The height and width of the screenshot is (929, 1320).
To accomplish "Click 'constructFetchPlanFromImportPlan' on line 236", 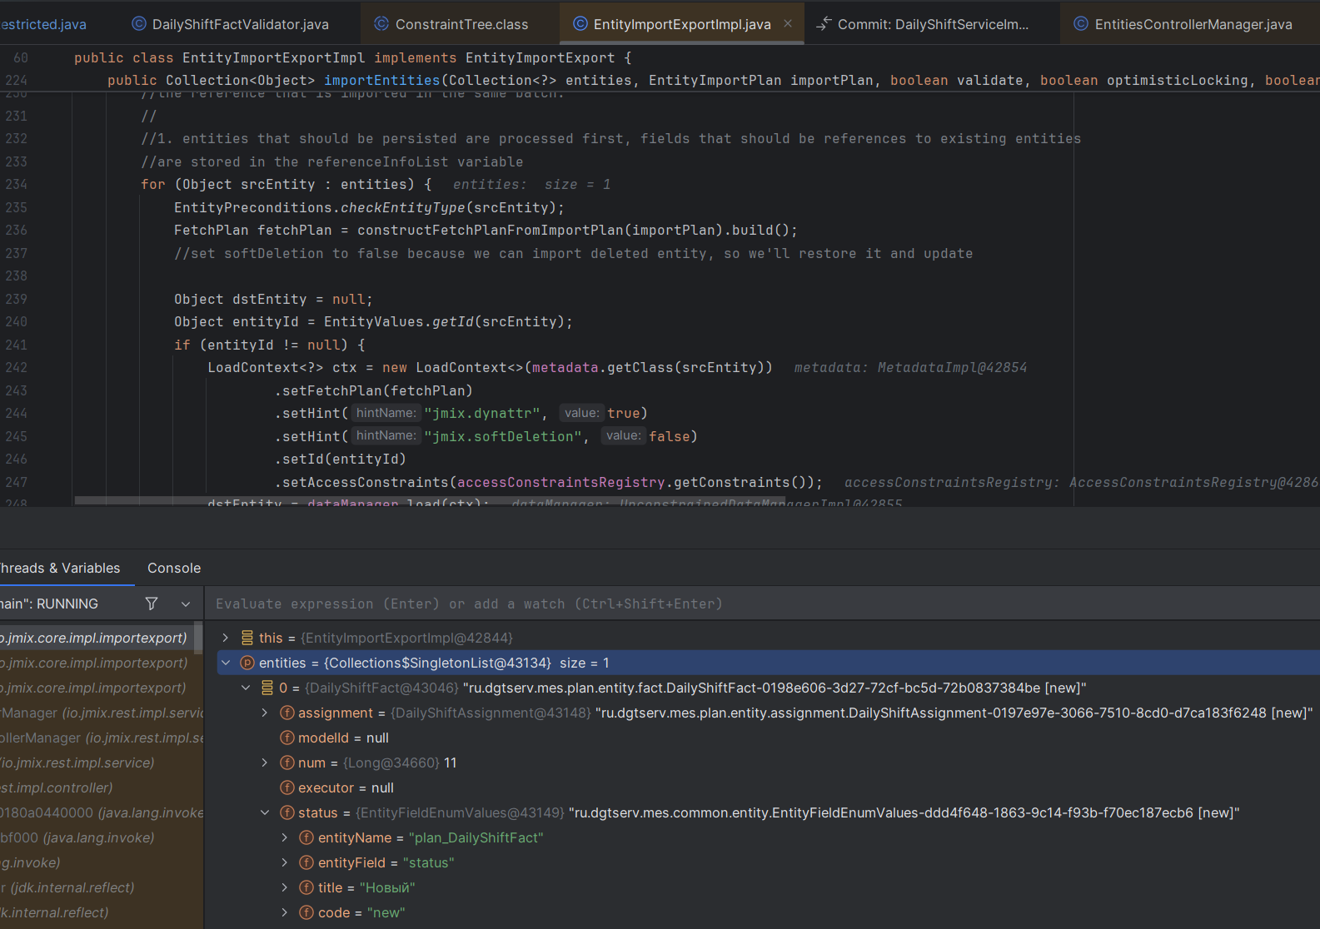I will (x=491, y=230).
